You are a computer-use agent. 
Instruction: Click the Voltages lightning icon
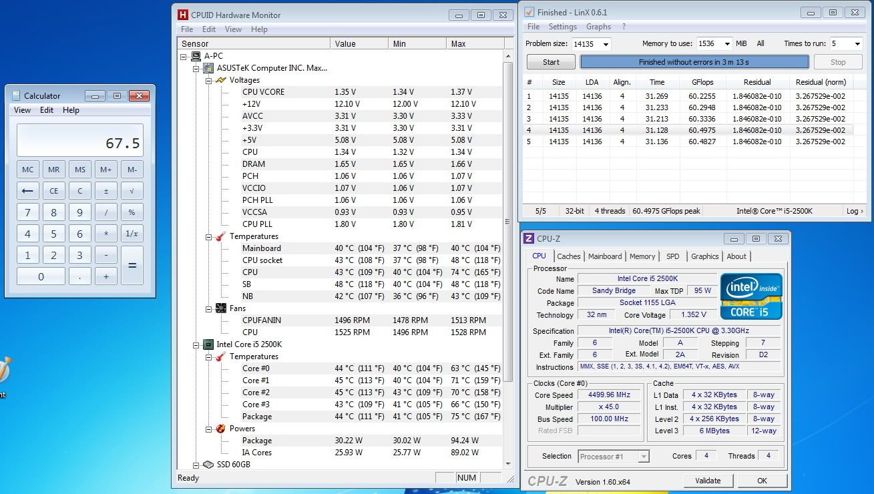221,80
